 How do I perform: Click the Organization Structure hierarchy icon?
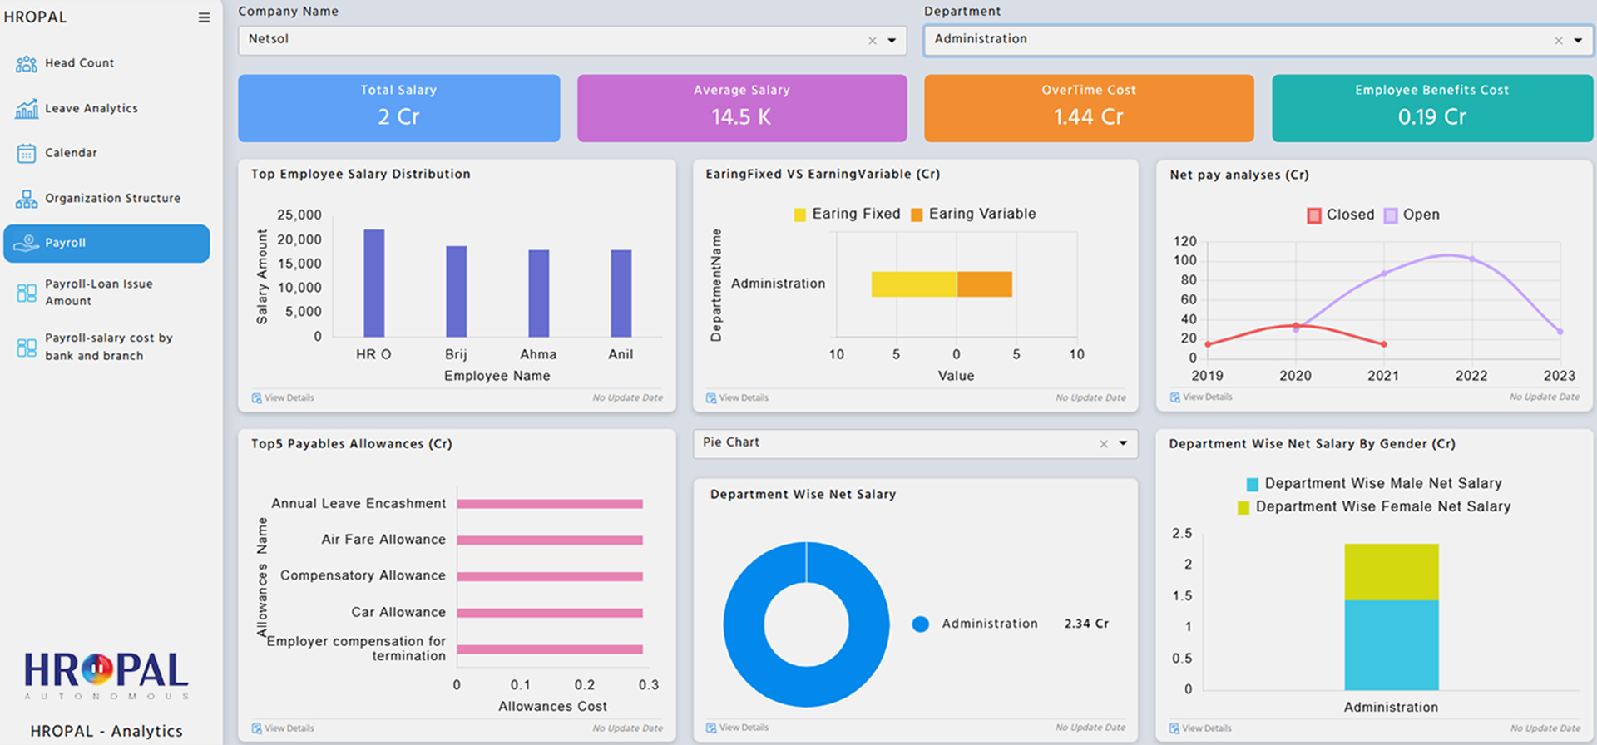click(27, 199)
